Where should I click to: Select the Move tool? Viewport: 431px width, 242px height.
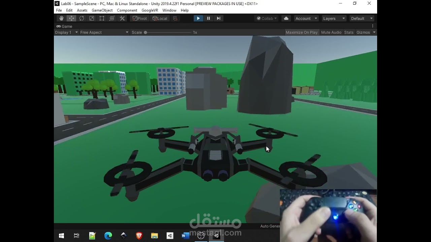pos(71,18)
